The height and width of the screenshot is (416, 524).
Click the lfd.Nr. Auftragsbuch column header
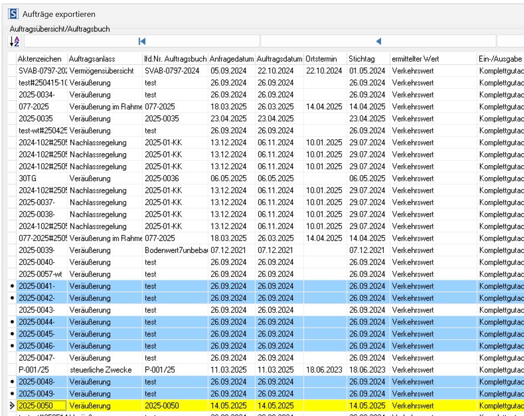coord(175,59)
